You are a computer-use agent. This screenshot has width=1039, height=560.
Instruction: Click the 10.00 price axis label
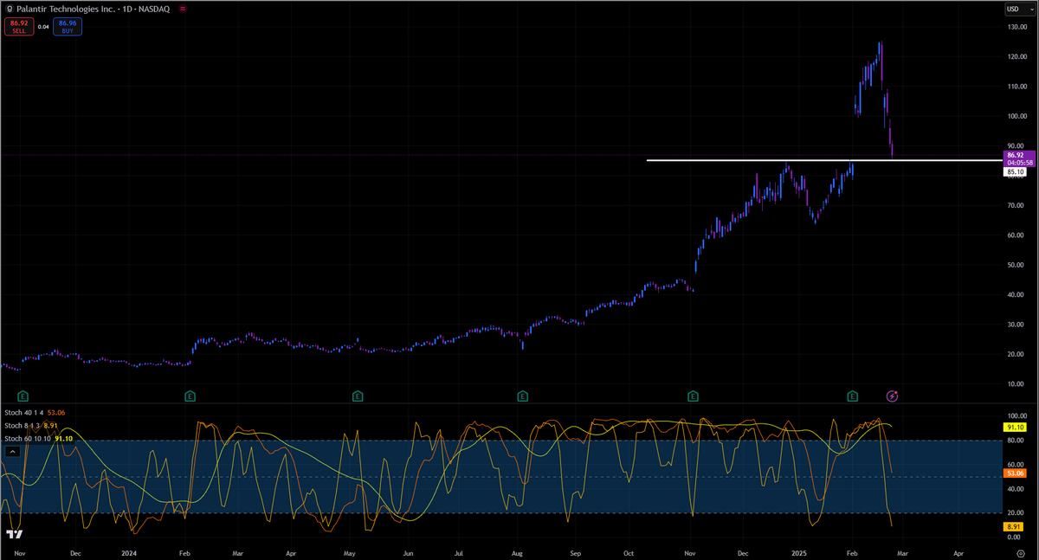tap(1016, 383)
